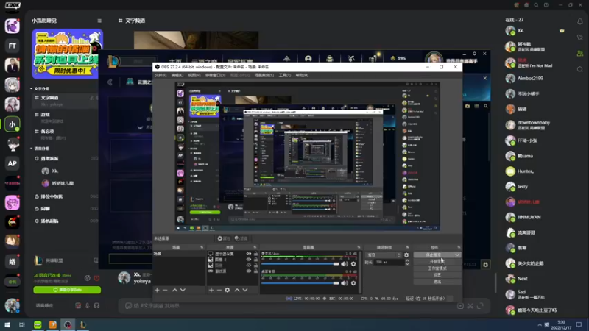589x331 pixels.
Task: Open notifications bell in KOOK right rail
Action: pos(580,21)
